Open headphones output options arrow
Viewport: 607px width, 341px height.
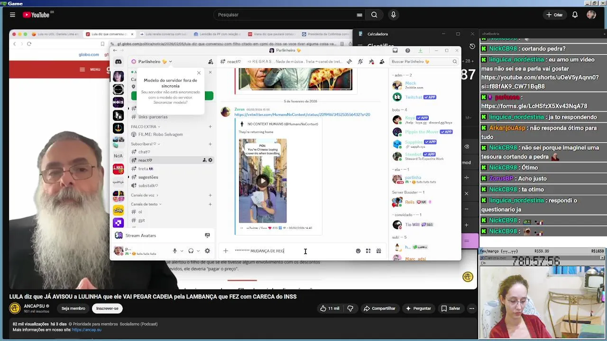click(x=198, y=251)
